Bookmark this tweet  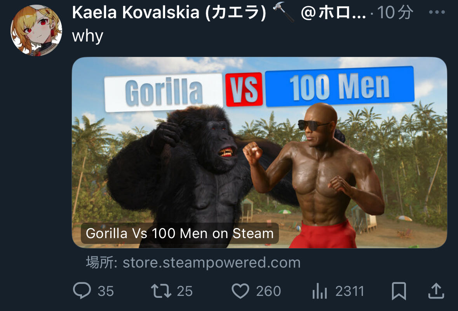click(x=399, y=291)
